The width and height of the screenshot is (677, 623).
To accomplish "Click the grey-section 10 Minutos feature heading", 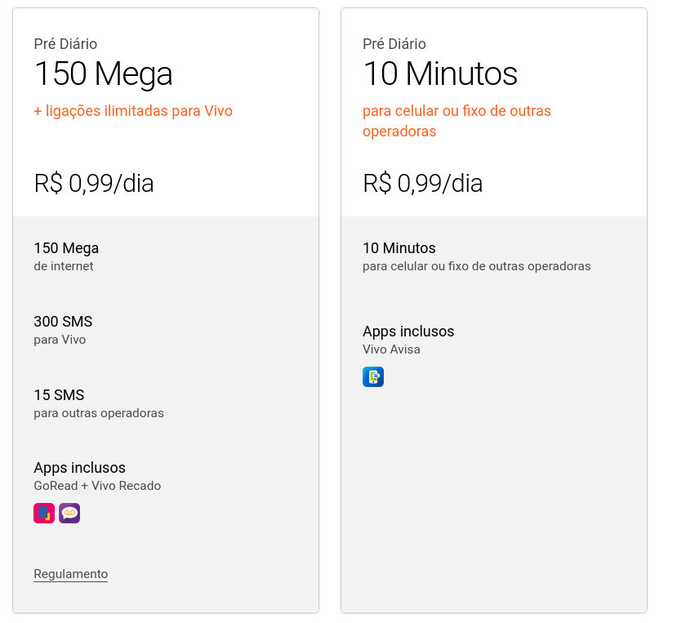I will (x=399, y=248).
